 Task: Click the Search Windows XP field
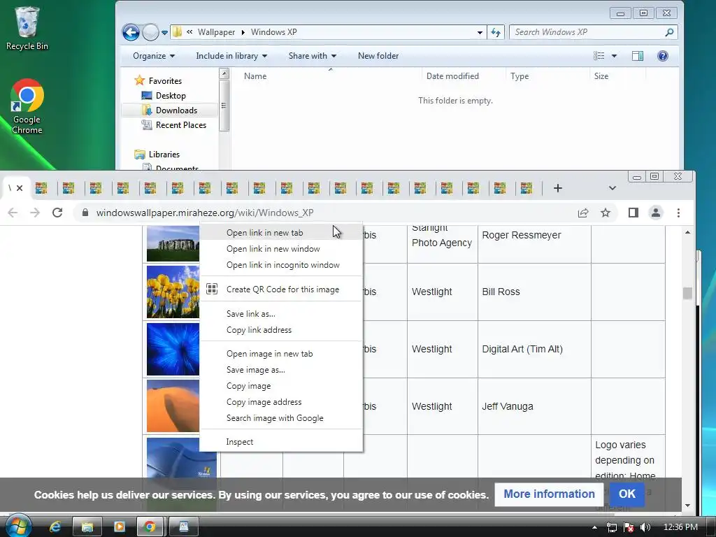(x=587, y=32)
